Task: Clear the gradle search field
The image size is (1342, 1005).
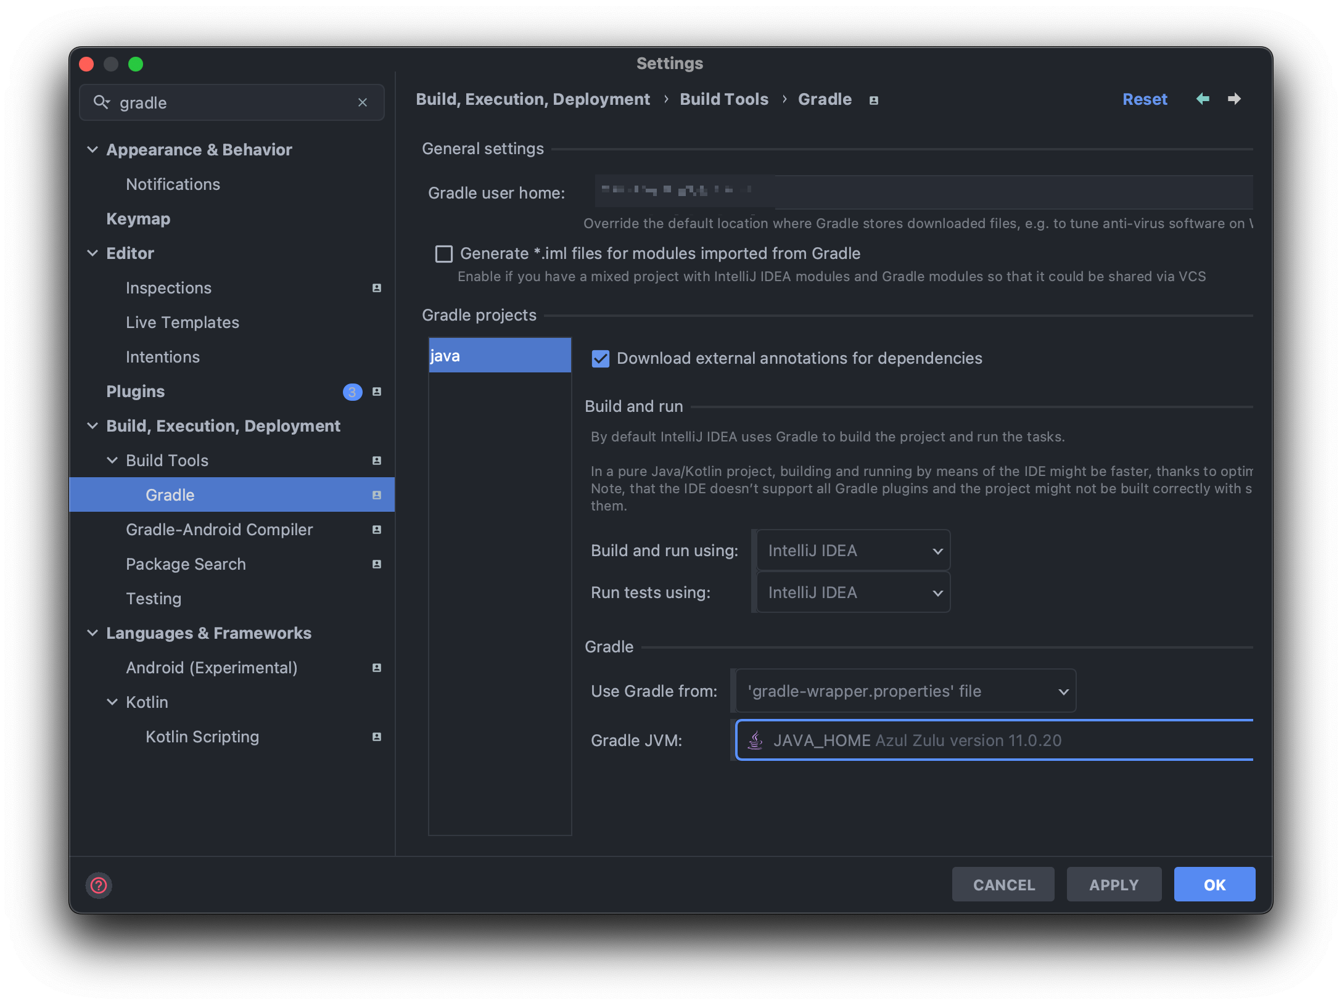Action: pos(363,102)
